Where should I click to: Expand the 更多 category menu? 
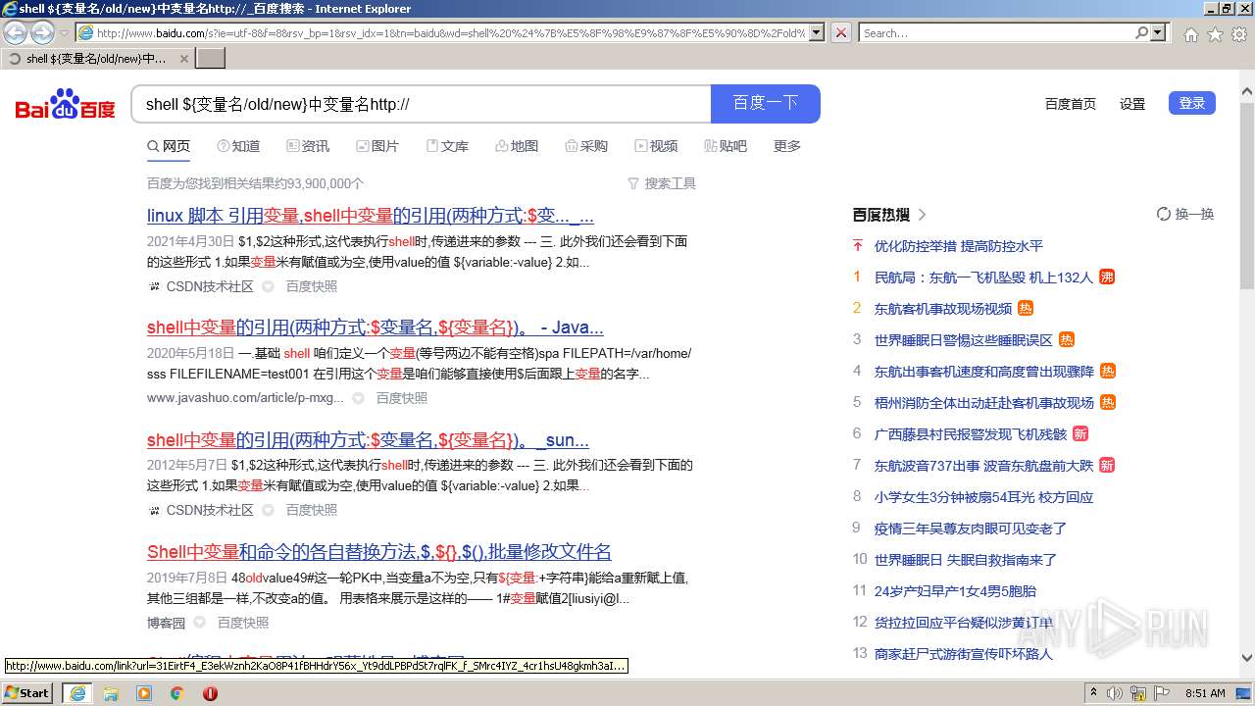click(x=787, y=146)
